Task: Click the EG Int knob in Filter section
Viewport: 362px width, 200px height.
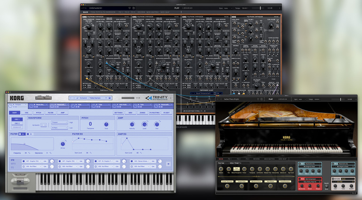Action: pyautogui.click(x=63, y=143)
